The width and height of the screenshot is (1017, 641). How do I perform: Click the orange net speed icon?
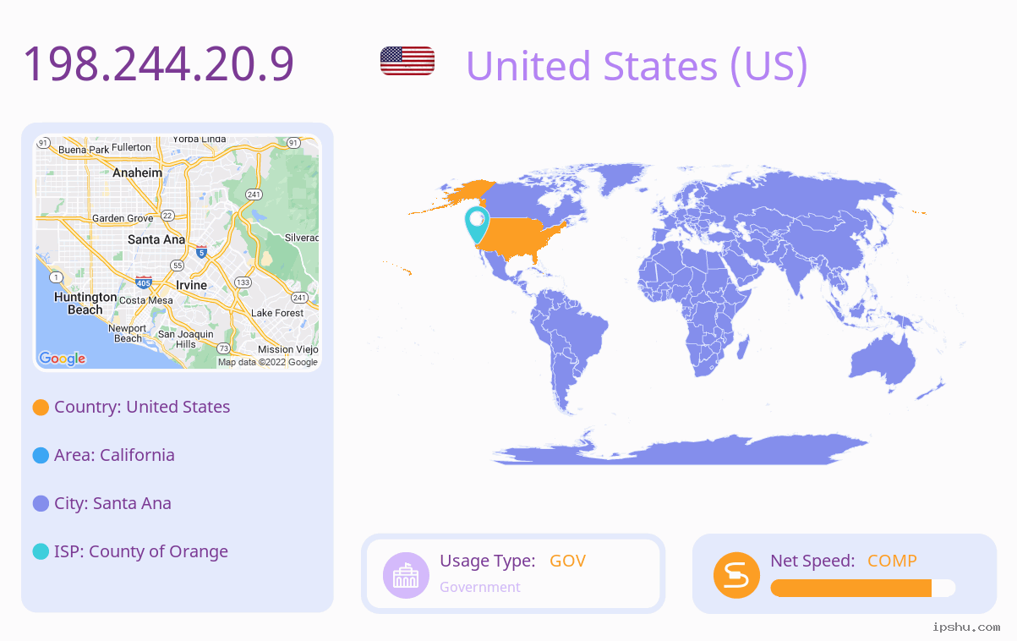(x=737, y=575)
